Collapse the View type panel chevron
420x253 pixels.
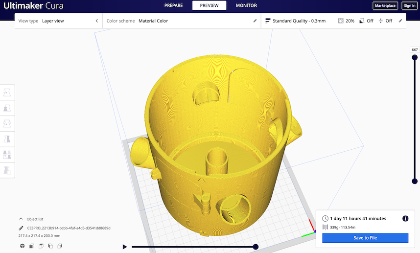97,21
